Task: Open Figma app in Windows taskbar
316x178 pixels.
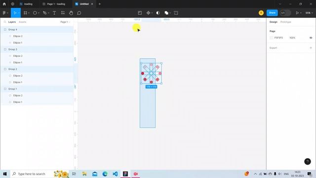Action: pyautogui.click(x=125, y=174)
